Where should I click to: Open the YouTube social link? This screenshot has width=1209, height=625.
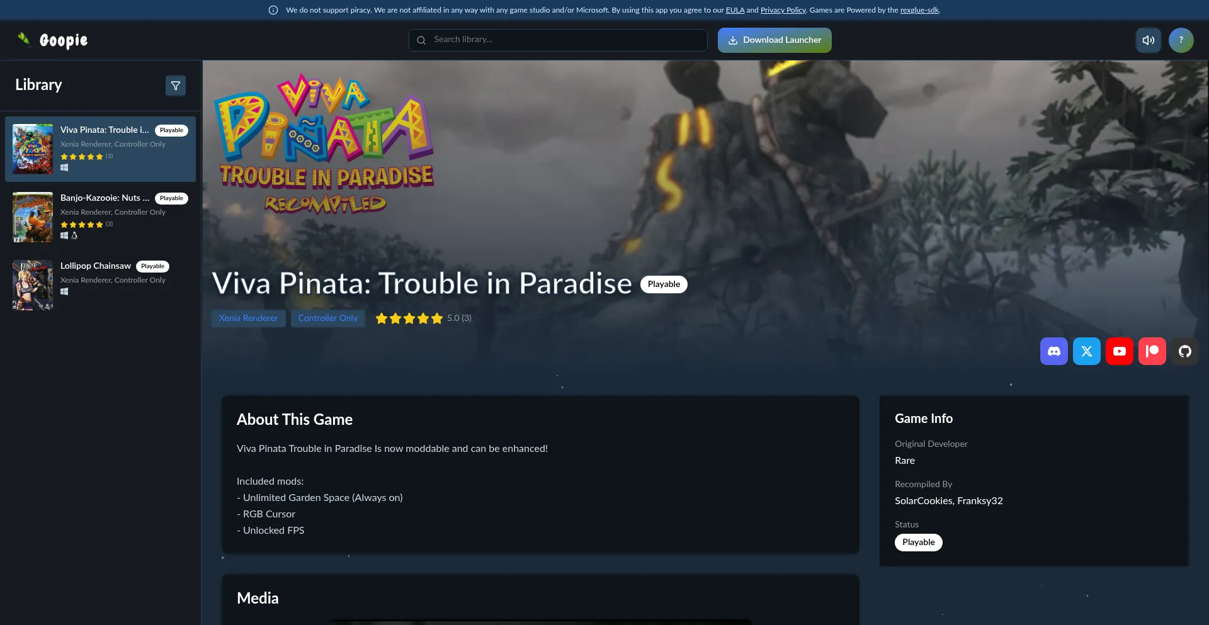click(1120, 351)
